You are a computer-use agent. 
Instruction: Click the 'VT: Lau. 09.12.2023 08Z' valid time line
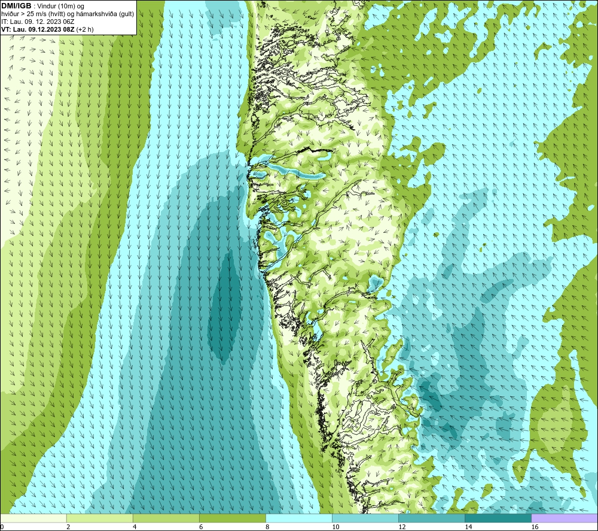[38, 29]
